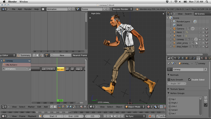Open the Object menu in 3D viewport header
Image resolution: width=211 pixels, height=119 pixels.
coord(119,107)
